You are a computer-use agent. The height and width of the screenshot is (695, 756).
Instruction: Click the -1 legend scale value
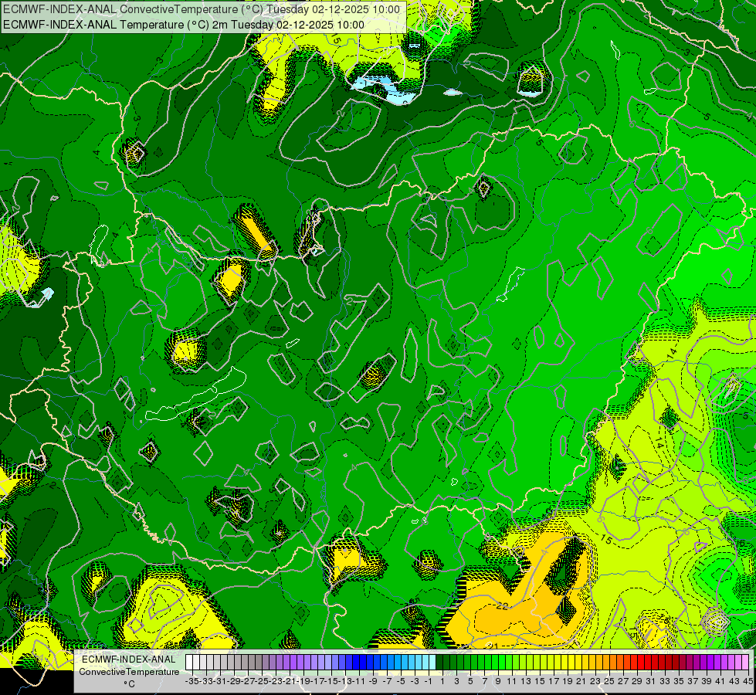[x=428, y=681]
